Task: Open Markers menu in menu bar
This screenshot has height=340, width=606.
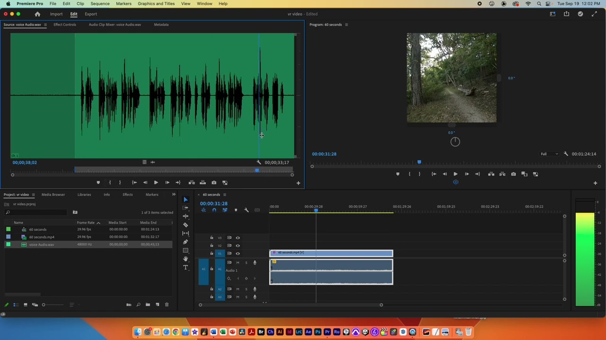Action: [124, 3]
